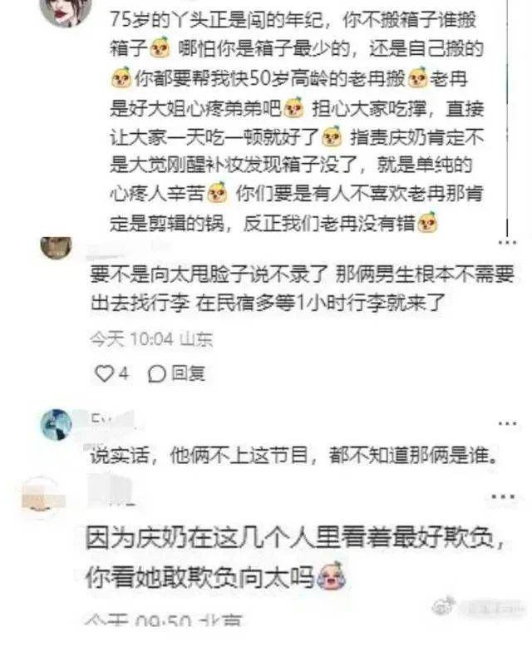Open the blurred avatar of the last commenter
Image resolution: width=532 pixels, height=662 pixels.
coord(42,498)
